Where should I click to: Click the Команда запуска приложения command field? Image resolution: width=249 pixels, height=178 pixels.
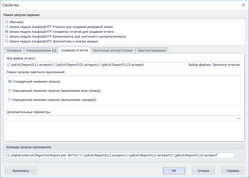pos(120,155)
